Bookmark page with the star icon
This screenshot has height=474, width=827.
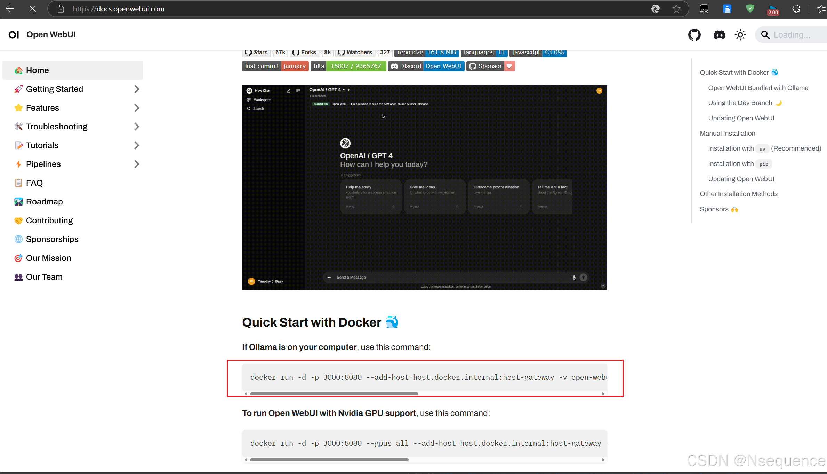pyautogui.click(x=676, y=9)
